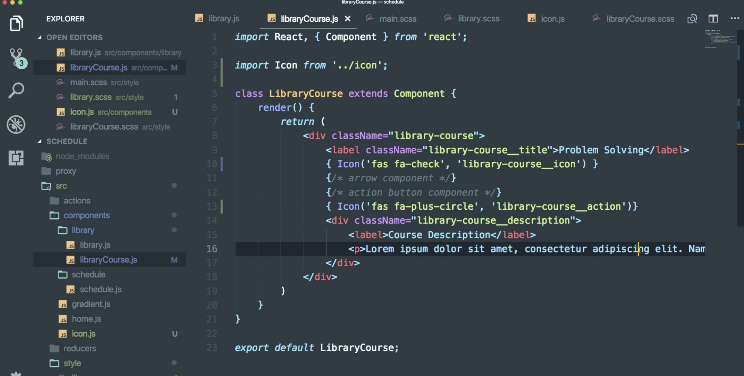Click the Open Changes icon in editor toolbar
Screen dimensions: 744x376
click(x=692, y=19)
